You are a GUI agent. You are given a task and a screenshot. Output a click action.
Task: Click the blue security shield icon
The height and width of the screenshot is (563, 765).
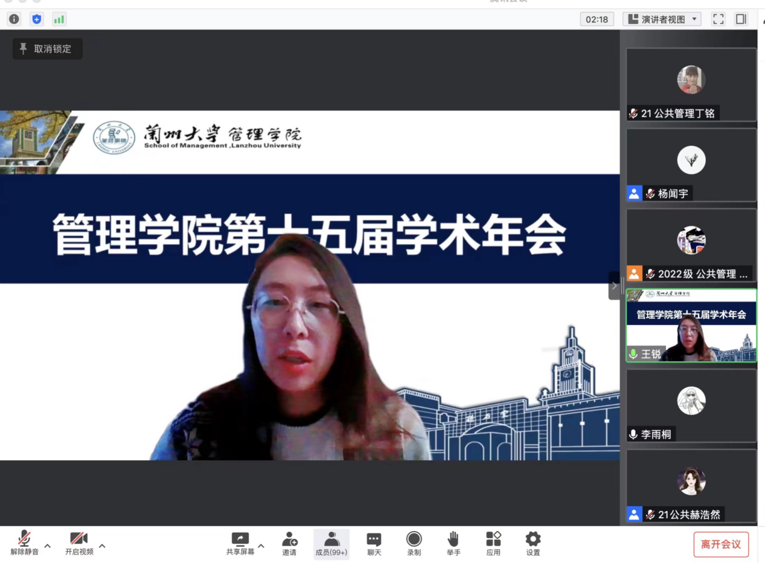point(37,19)
